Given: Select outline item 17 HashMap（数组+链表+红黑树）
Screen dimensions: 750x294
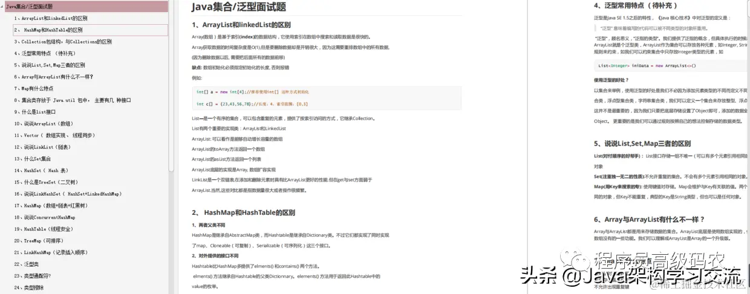Looking at the screenshot, I should pyautogui.click(x=55, y=206).
